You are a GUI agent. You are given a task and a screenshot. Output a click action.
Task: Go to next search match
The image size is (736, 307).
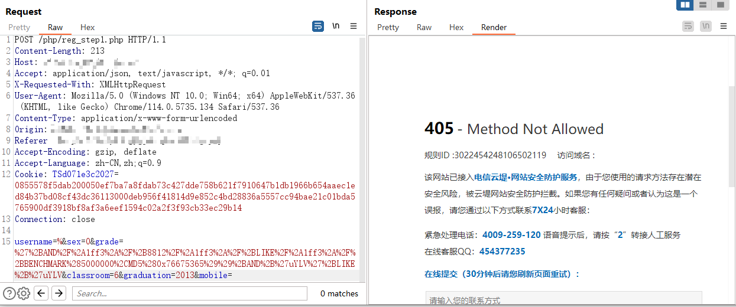point(59,293)
